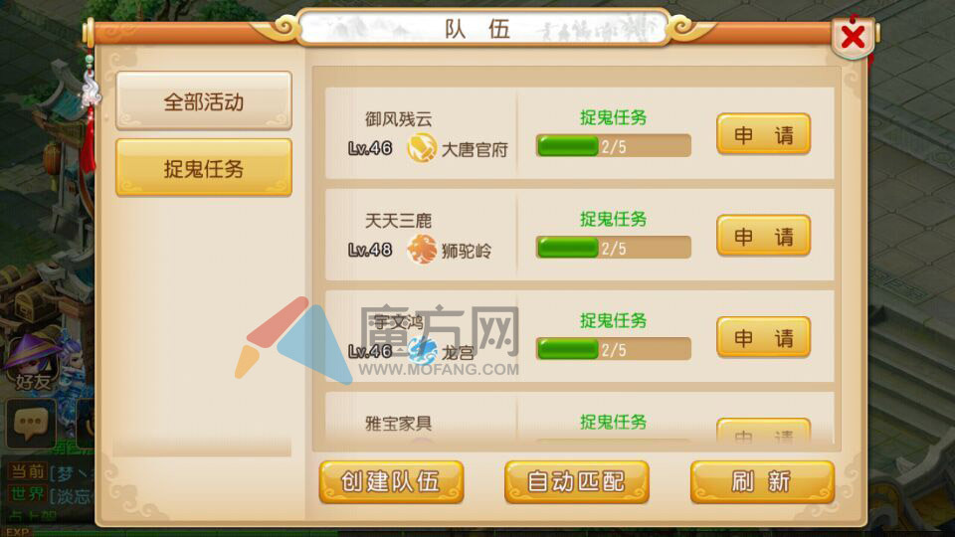Click the 创建队伍 button
This screenshot has width=955, height=537.
tap(391, 481)
